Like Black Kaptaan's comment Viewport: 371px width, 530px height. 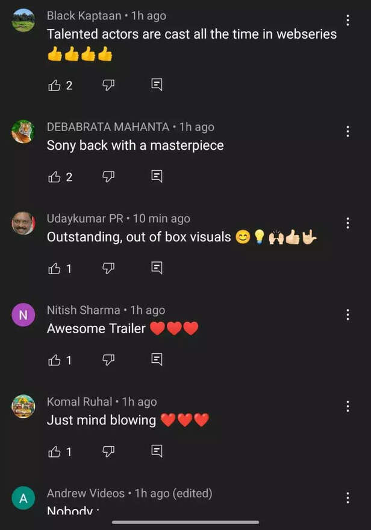55,85
